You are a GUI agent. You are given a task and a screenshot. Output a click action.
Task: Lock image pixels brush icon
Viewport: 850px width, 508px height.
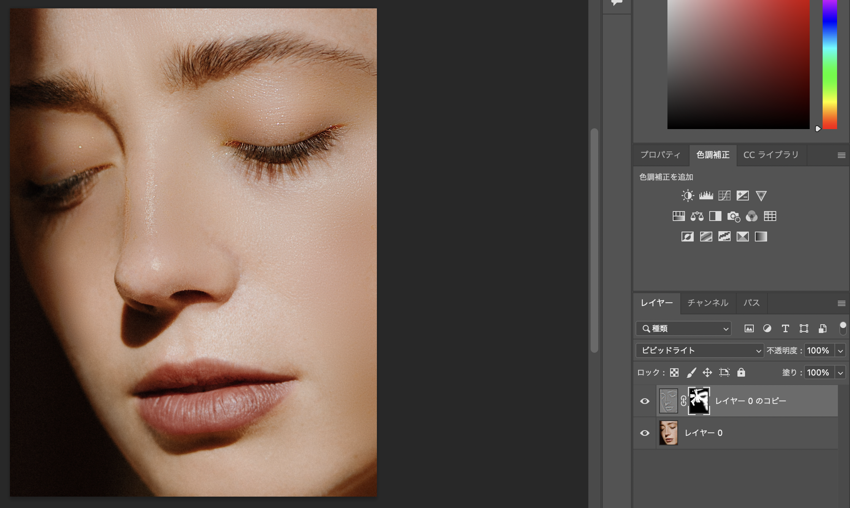pos(691,372)
